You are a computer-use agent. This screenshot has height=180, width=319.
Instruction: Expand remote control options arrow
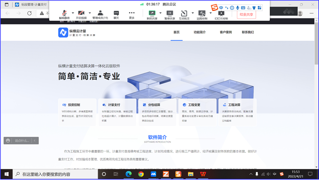tap(211, 13)
